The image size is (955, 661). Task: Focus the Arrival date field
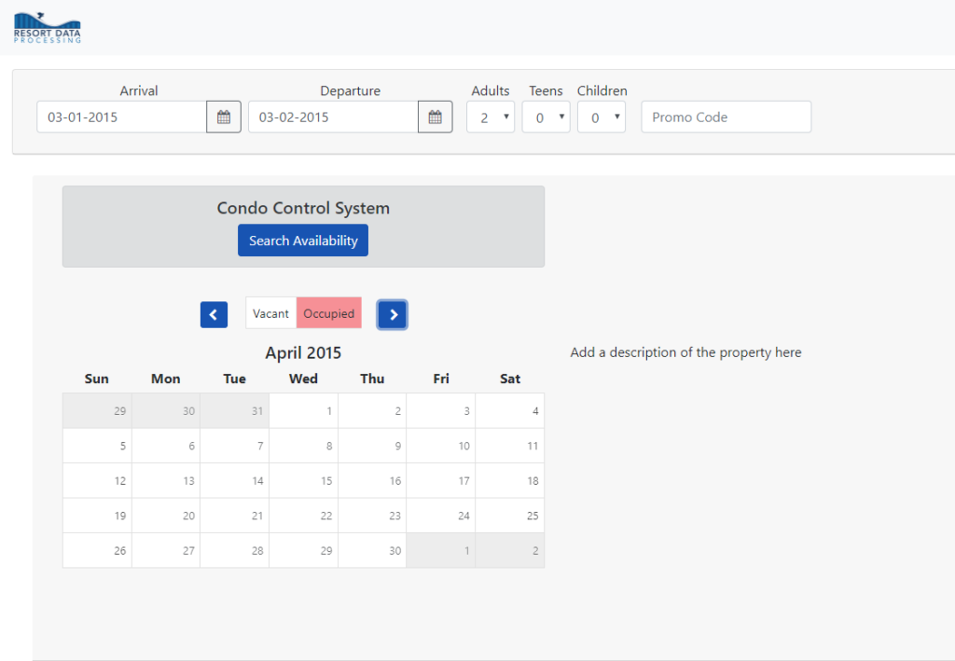coord(122,117)
